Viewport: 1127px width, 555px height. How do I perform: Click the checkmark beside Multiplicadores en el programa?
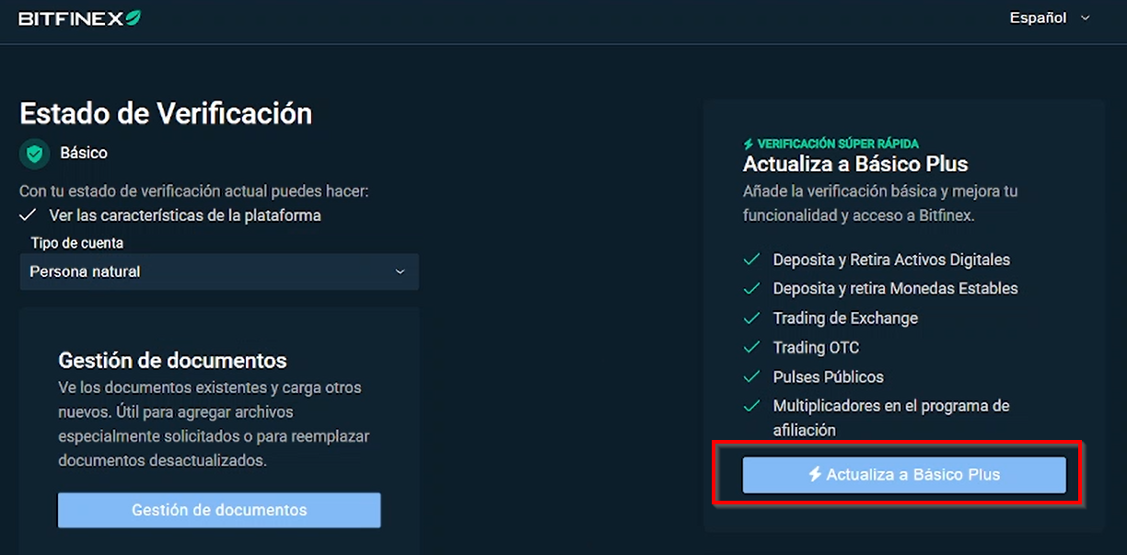(x=752, y=406)
